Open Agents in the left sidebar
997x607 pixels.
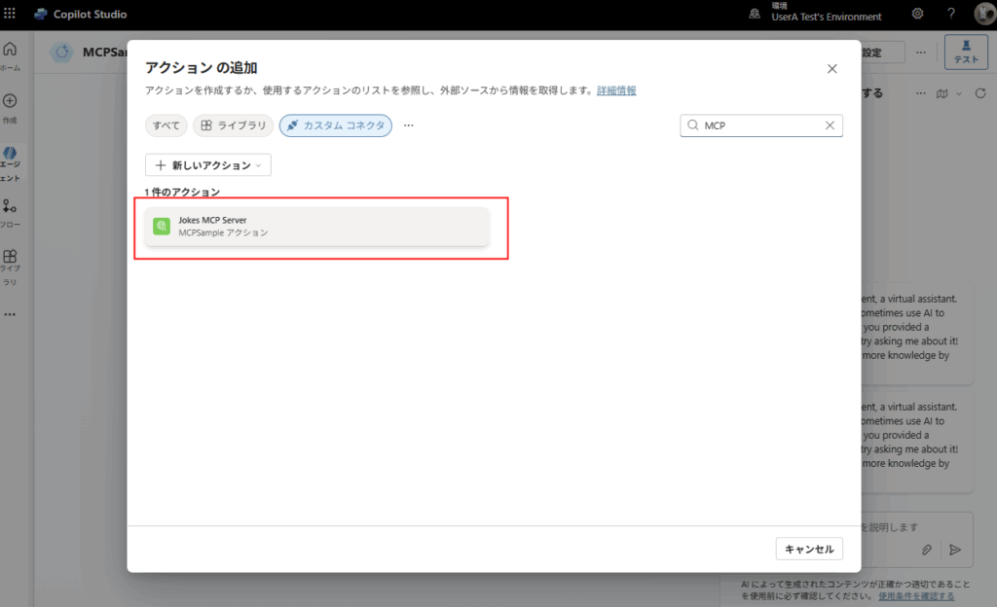[x=10, y=161]
